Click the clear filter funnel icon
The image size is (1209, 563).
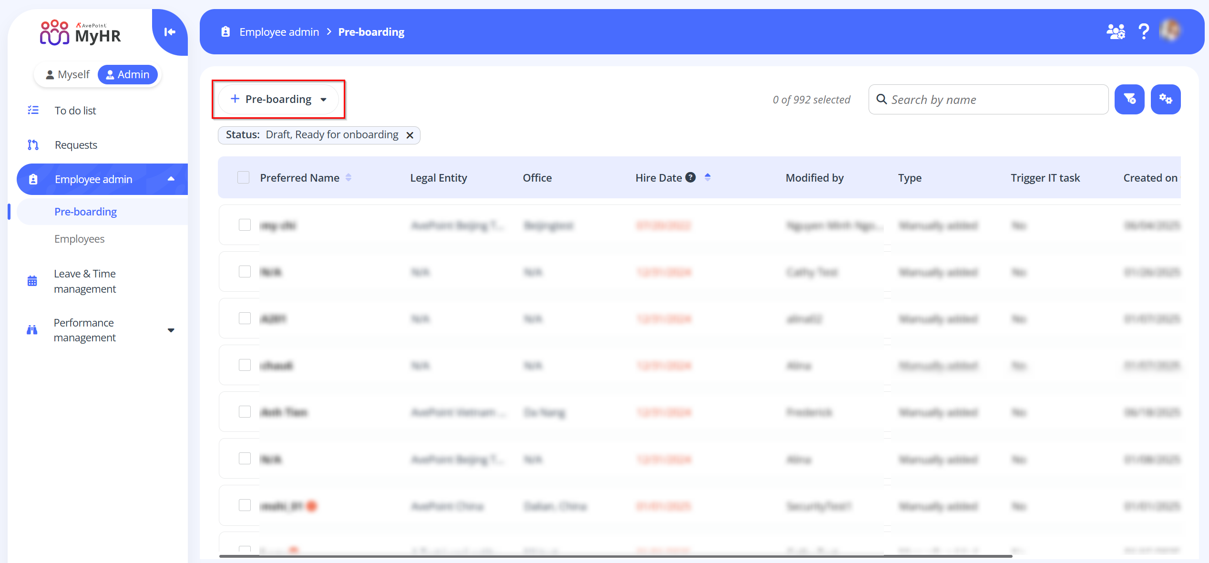click(x=1129, y=99)
